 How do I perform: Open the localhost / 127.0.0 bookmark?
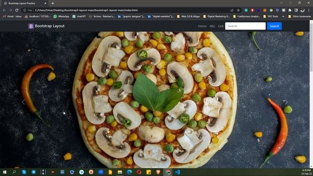coord(38,16)
